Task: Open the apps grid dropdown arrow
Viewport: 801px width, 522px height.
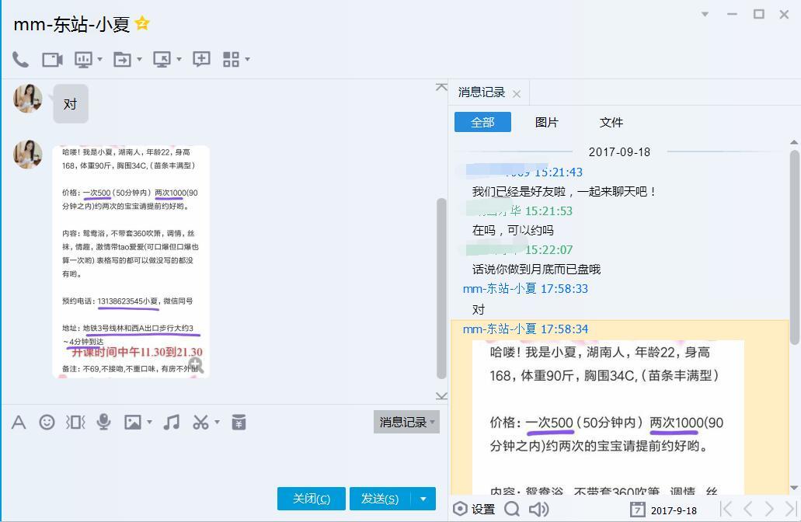Action: (248, 60)
